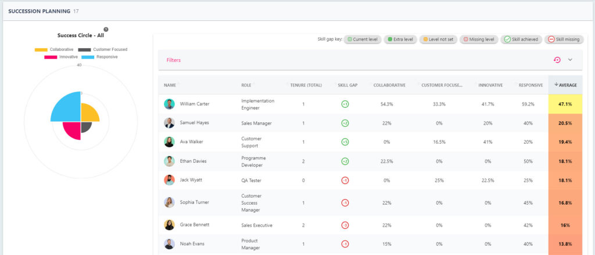This screenshot has width=595, height=255.
Task: Sort by Responsive column header
Action: click(531, 85)
